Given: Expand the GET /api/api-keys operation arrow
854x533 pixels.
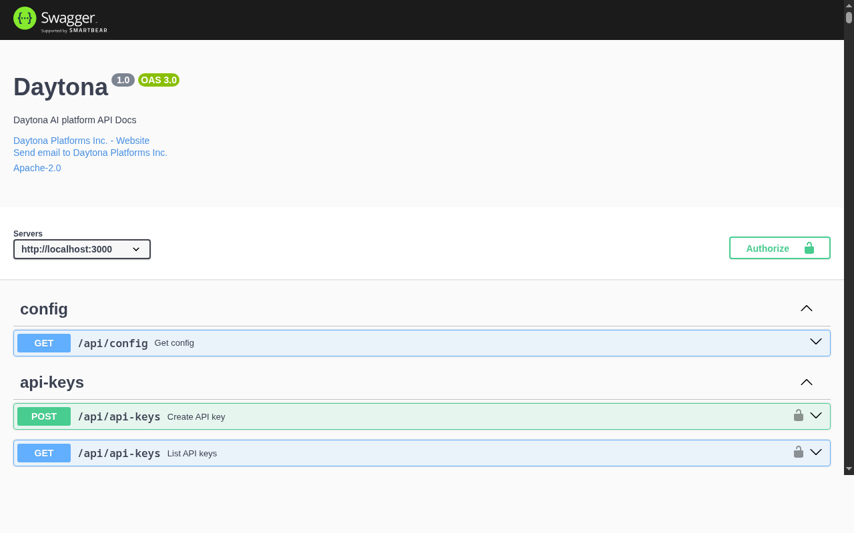Looking at the screenshot, I should pyautogui.click(x=816, y=452).
